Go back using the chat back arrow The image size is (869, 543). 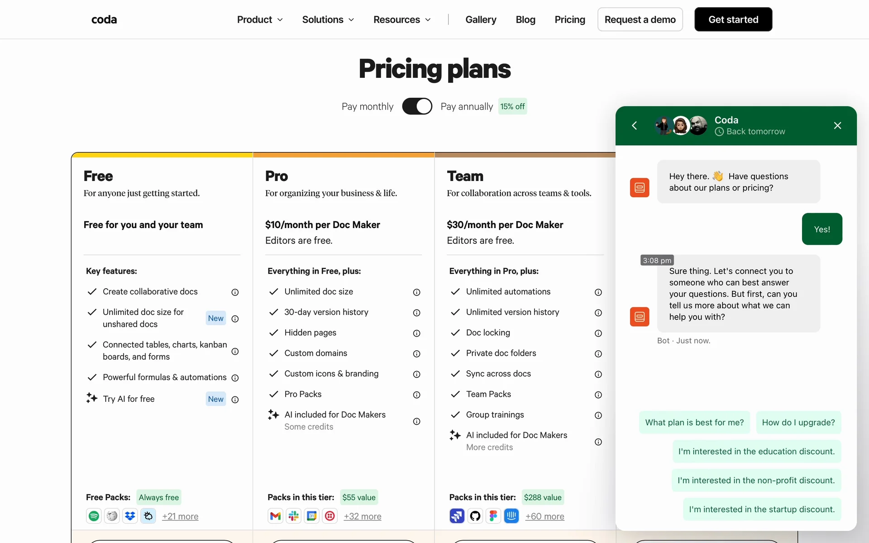coord(635,125)
